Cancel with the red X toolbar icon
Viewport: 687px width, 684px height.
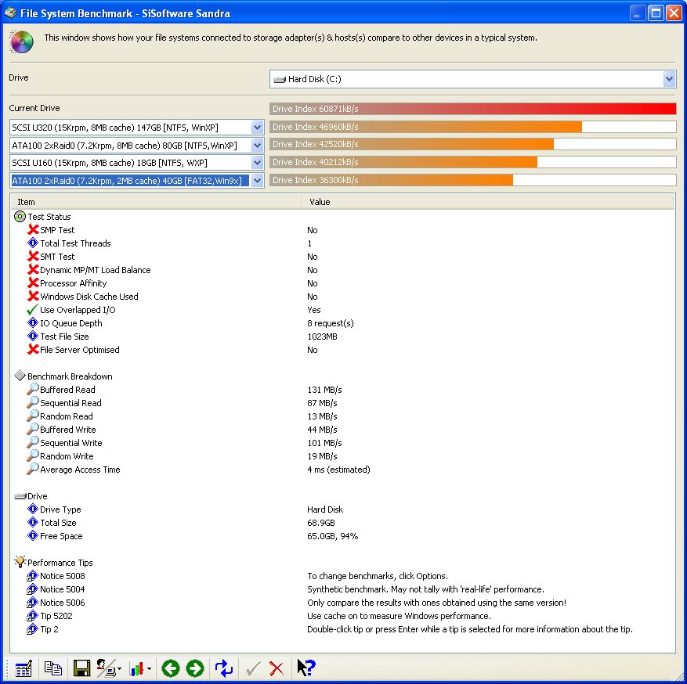pos(276,668)
